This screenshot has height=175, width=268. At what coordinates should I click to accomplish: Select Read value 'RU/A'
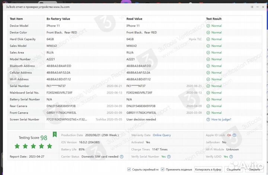click(130, 52)
